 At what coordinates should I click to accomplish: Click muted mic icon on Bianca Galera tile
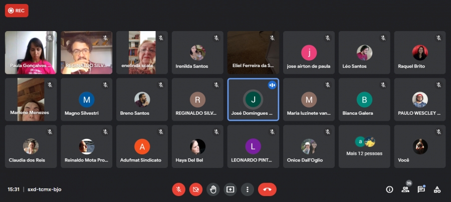pyautogui.click(x=383, y=85)
